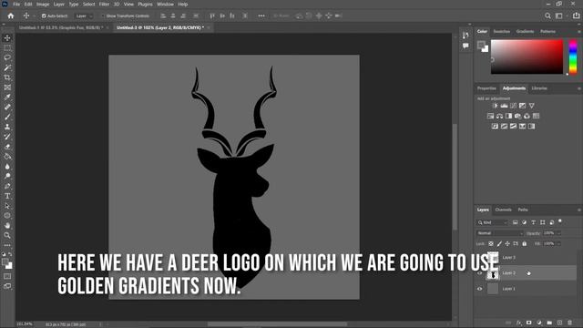Select the Clone Stamp tool
Viewport: 583px width, 328px height.
[7, 127]
